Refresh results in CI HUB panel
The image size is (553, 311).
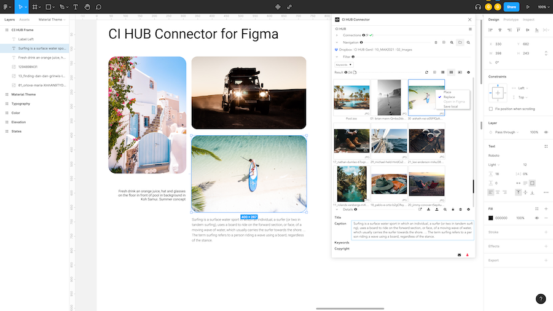coord(426,73)
